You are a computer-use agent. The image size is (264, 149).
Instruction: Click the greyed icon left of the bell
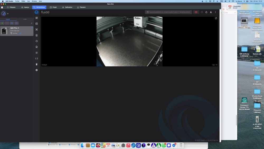click(x=202, y=12)
